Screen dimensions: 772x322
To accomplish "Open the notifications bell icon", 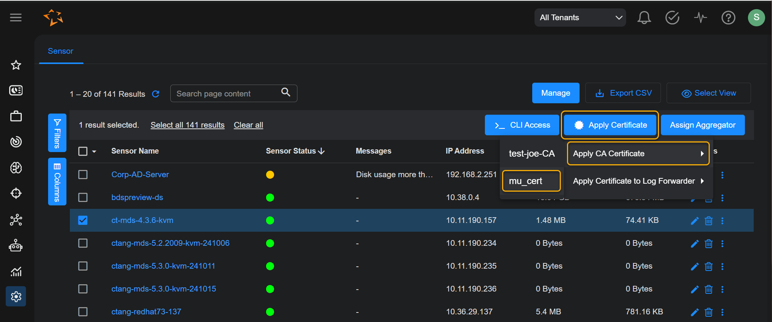I will [644, 18].
